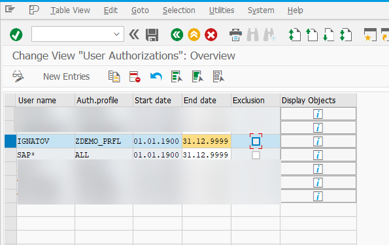This screenshot has height=245, width=389.
Task: Click the yellow Exit icon
Action: coord(194,35)
